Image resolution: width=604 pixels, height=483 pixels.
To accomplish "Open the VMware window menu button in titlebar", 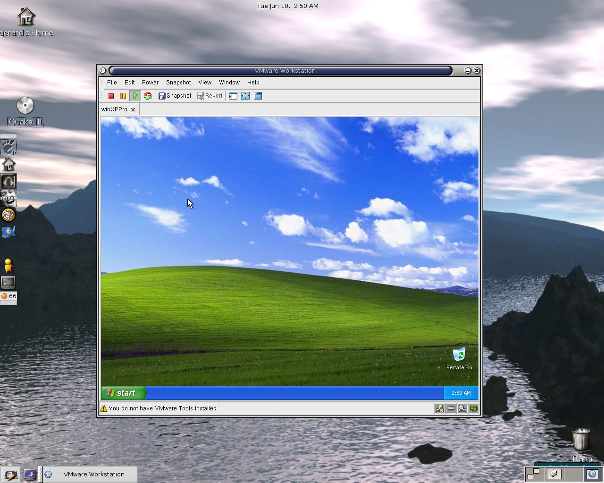I will pyautogui.click(x=102, y=71).
